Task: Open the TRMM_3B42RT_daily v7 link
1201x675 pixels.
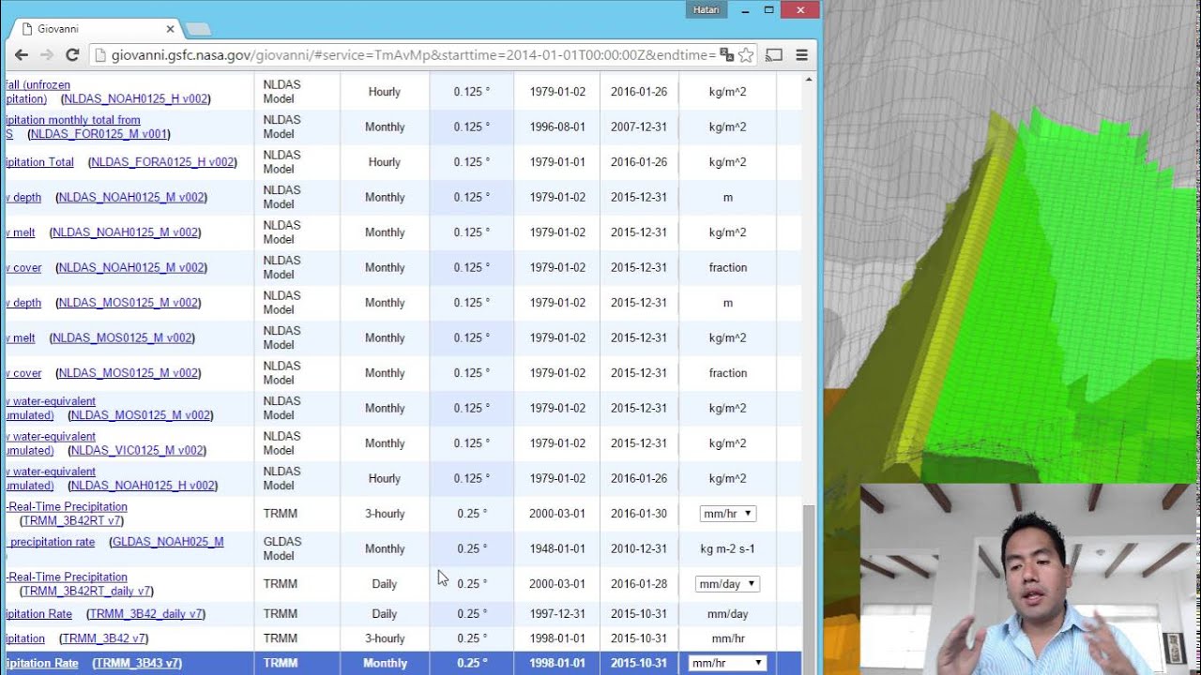Action: [86, 591]
